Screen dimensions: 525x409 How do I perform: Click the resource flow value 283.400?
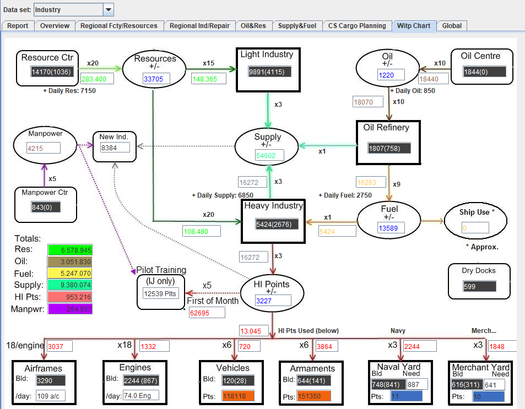click(97, 79)
